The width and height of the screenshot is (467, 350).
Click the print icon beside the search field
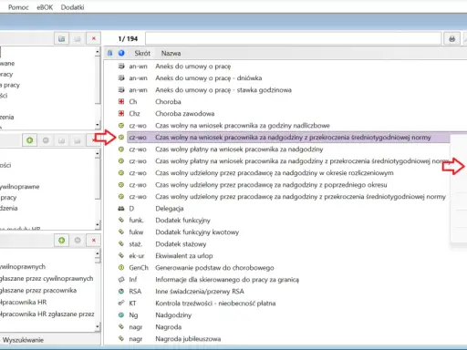coord(451,38)
